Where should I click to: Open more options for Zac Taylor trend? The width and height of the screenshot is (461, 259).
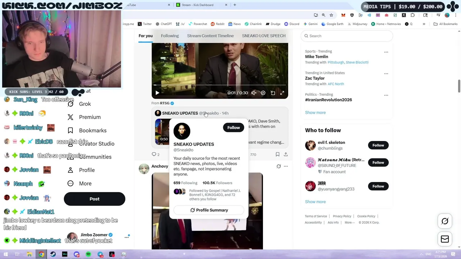[386, 74]
